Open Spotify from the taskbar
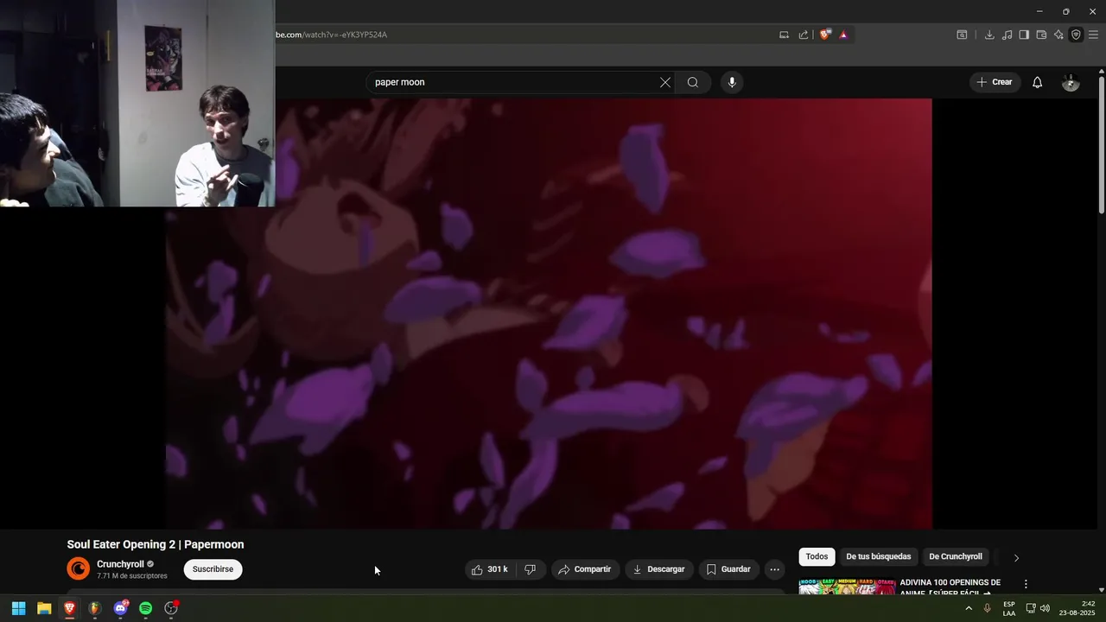The image size is (1106, 622). tap(146, 608)
